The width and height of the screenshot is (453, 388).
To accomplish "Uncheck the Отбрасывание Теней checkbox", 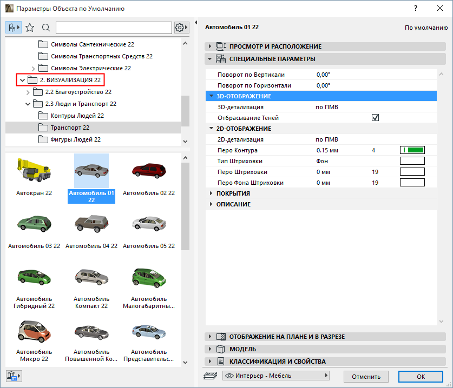I will pyautogui.click(x=375, y=118).
